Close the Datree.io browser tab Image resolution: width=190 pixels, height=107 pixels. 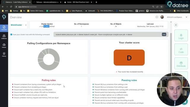pos(30,2)
